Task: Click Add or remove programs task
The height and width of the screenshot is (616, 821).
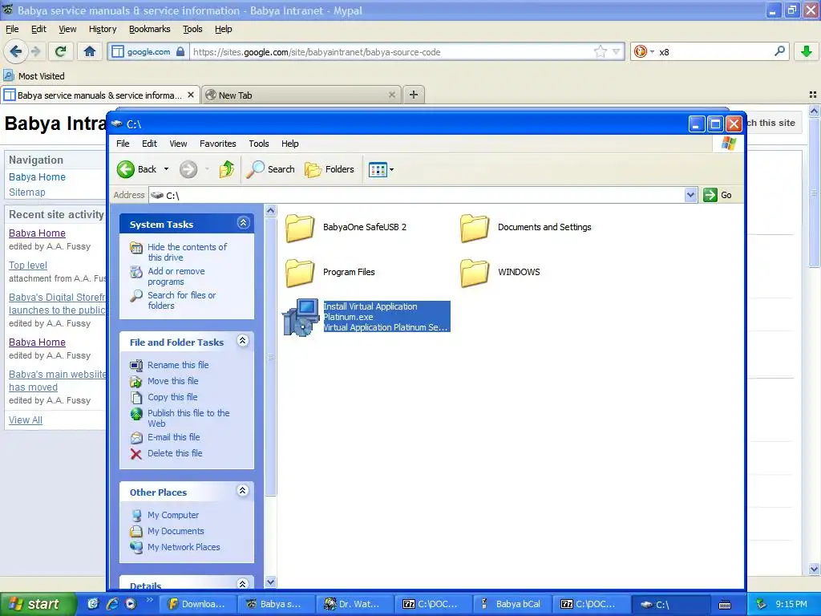Action: pyautogui.click(x=176, y=276)
